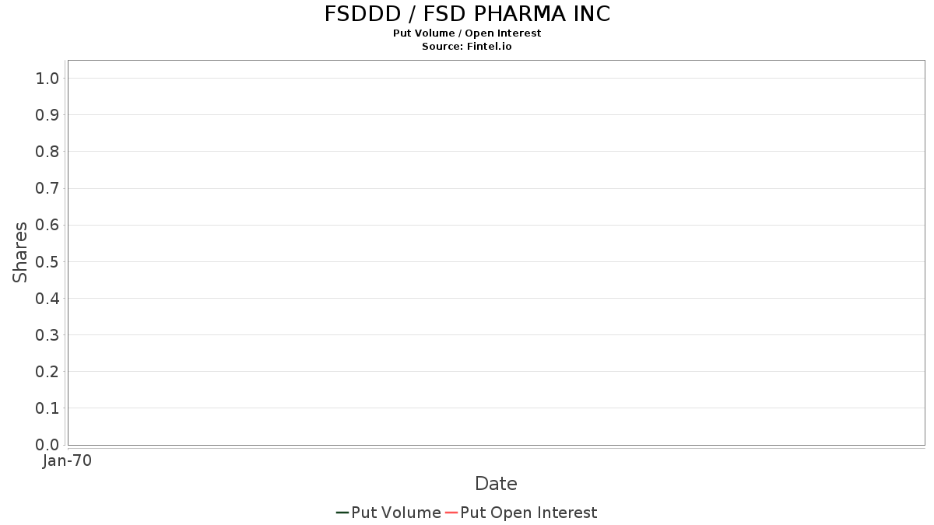Click the dark green Put Volume line swatch
Screen dimensions: 934x525
pos(342,513)
